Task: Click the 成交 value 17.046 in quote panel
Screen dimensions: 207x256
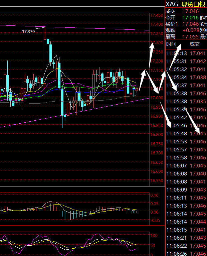Action: [x=191, y=11]
